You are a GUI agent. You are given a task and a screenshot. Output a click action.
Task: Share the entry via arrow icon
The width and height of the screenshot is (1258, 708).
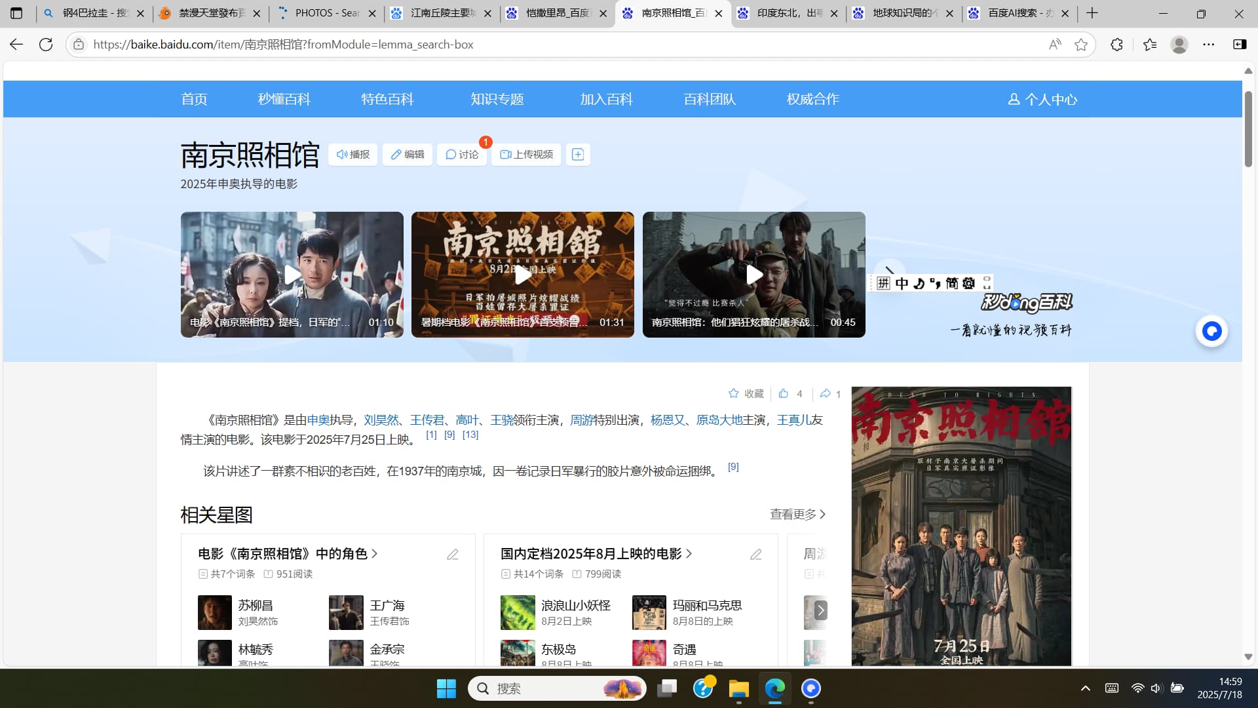click(x=826, y=393)
